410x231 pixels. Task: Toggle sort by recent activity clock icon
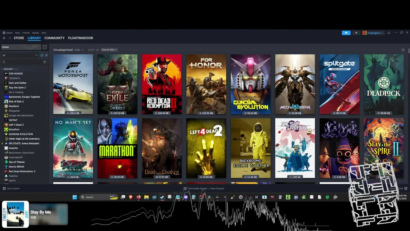(x=42, y=55)
